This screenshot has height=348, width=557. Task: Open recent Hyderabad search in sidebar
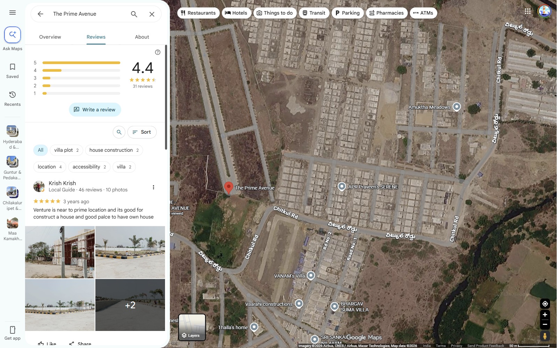[x=13, y=137]
